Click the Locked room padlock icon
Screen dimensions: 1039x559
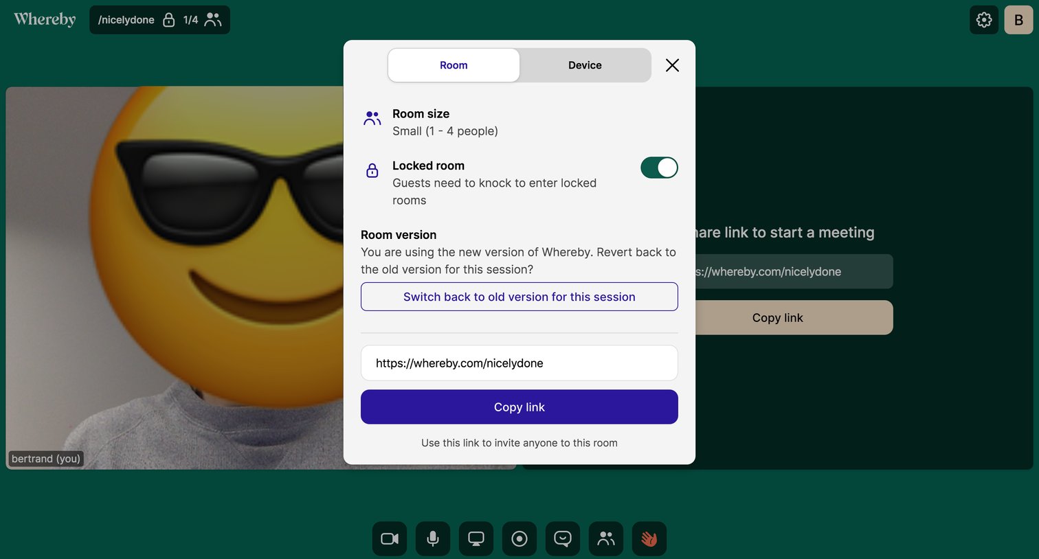pyautogui.click(x=372, y=170)
